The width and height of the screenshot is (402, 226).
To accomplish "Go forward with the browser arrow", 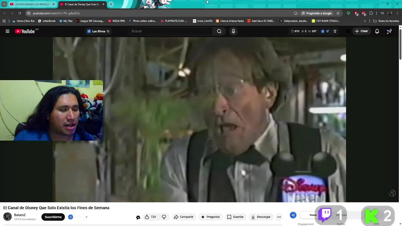I will pos(12,13).
